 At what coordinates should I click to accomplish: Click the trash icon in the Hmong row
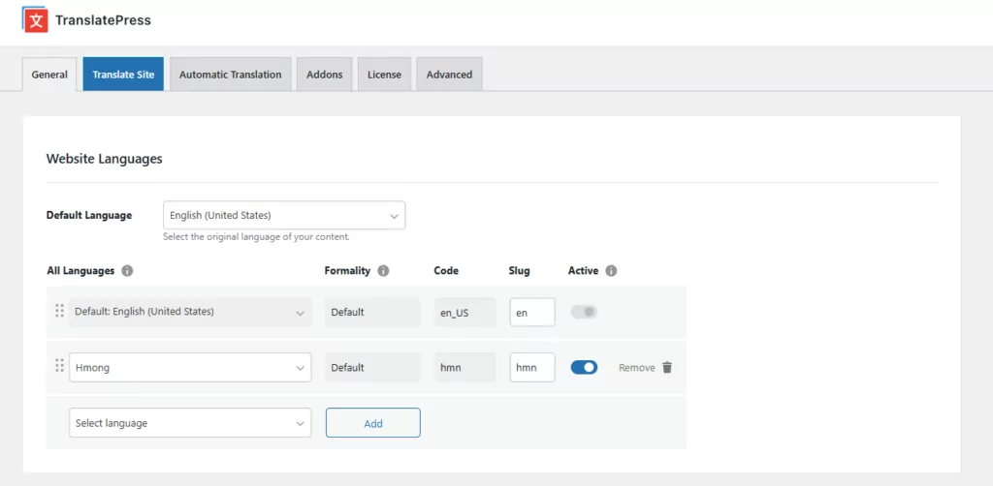(x=667, y=367)
